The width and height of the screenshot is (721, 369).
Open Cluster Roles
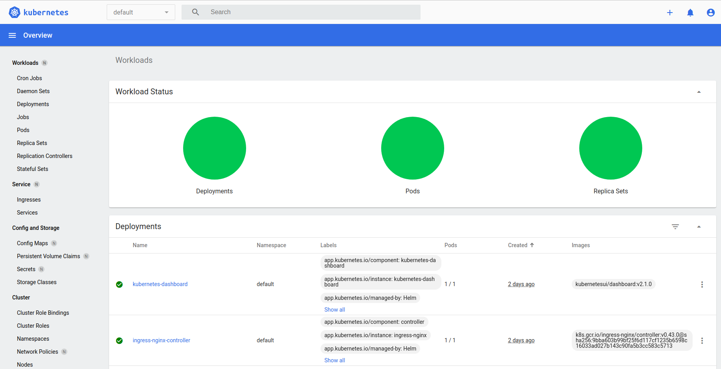(x=33, y=326)
